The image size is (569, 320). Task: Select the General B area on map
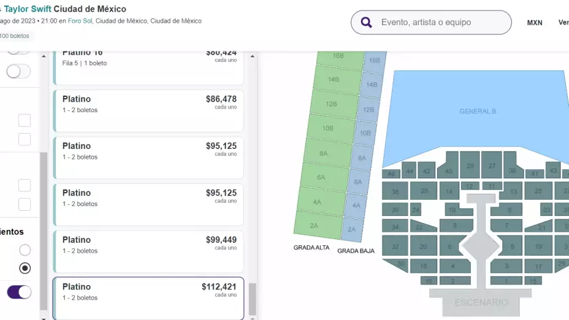pos(478,112)
